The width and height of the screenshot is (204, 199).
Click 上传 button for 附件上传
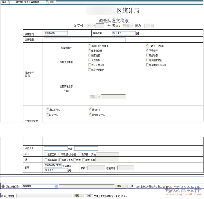[x=89, y=196]
